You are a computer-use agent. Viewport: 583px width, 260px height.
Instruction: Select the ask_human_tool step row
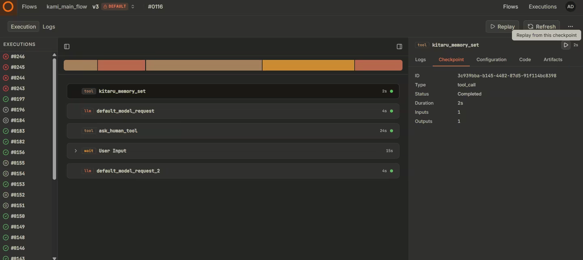(233, 131)
